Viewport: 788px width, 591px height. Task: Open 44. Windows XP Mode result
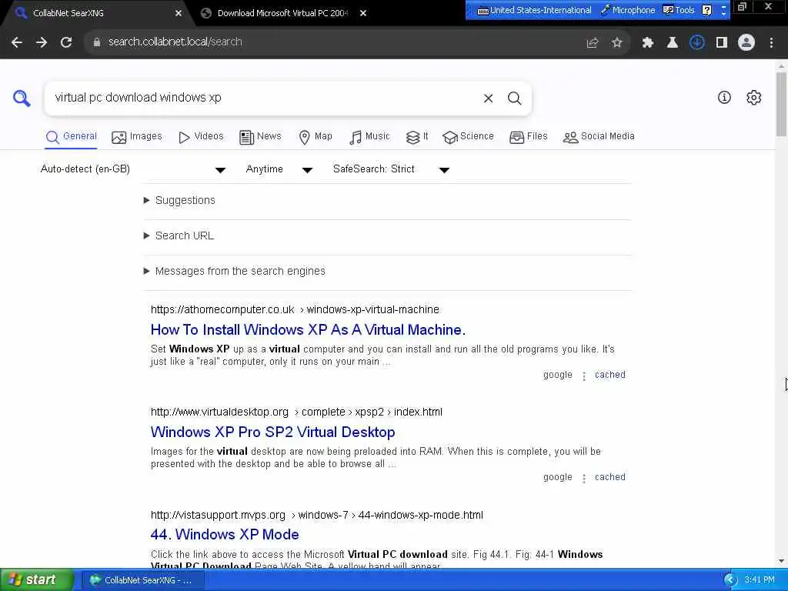point(225,535)
